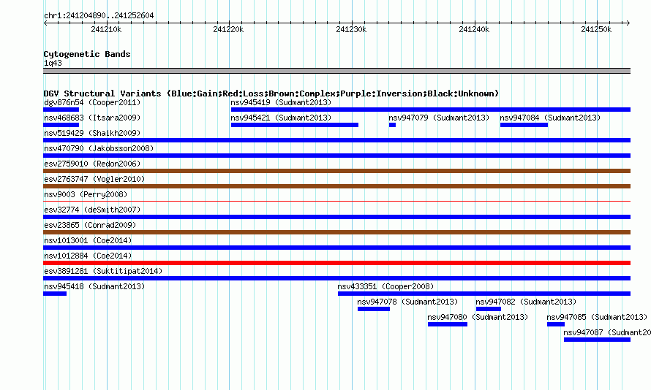
Task: Click the blue bar under esv32774
Action: click(x=336, y=217)
